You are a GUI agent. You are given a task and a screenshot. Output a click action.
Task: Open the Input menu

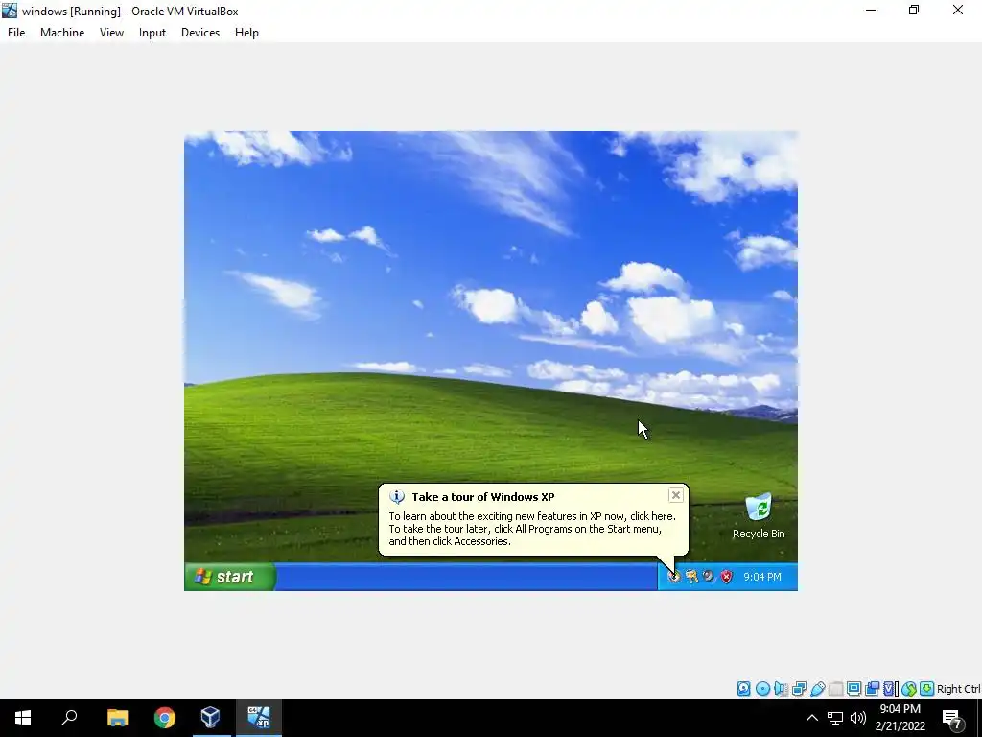tap(152, 33)
